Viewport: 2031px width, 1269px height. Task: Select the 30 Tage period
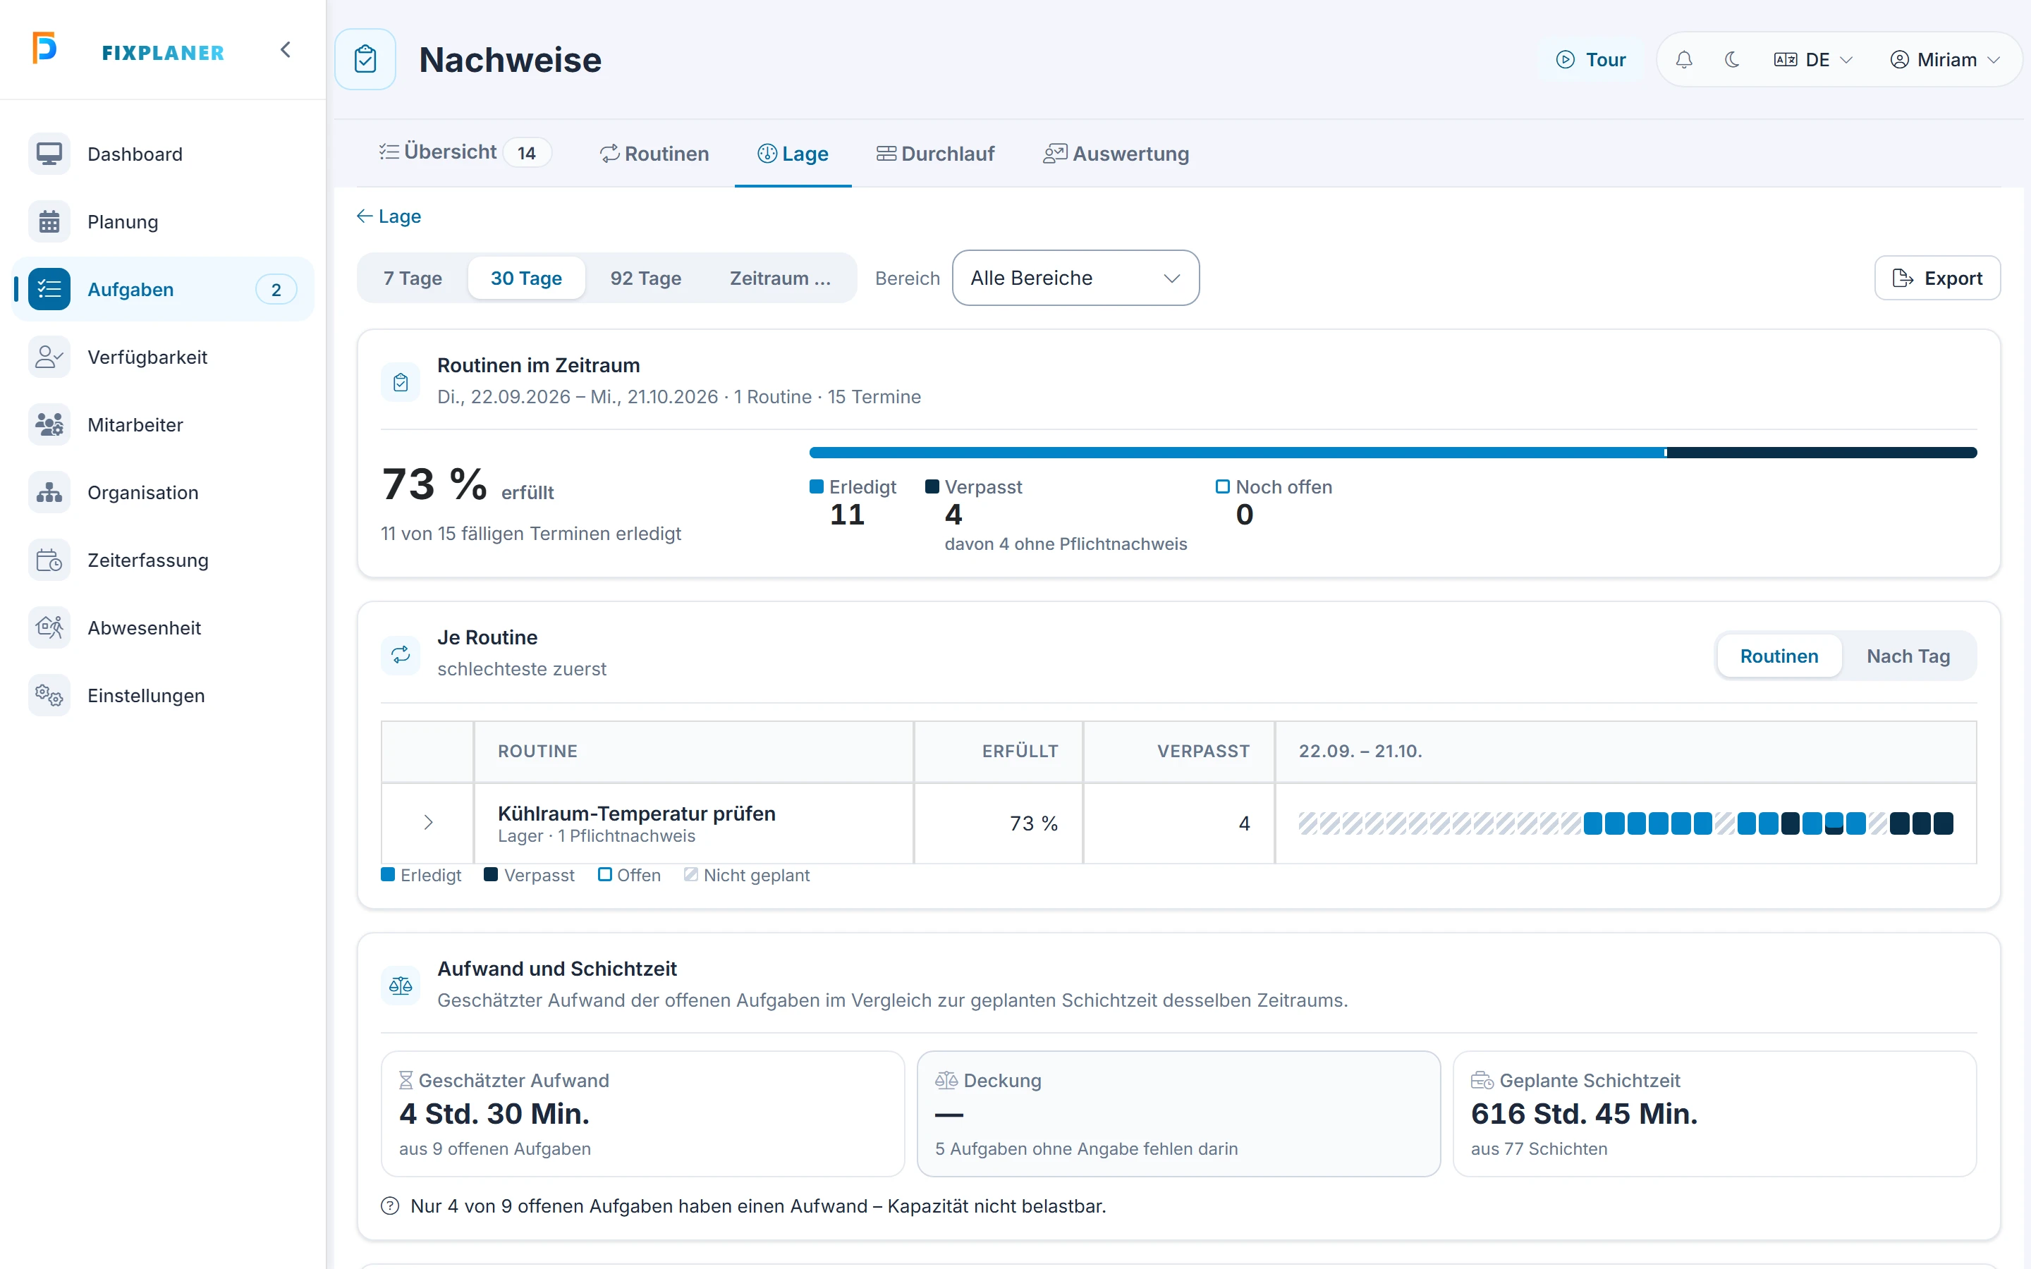click(x=526, y=278)
